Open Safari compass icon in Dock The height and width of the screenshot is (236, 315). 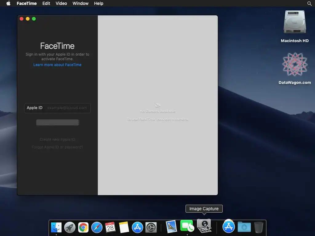(x=97, y=227)
